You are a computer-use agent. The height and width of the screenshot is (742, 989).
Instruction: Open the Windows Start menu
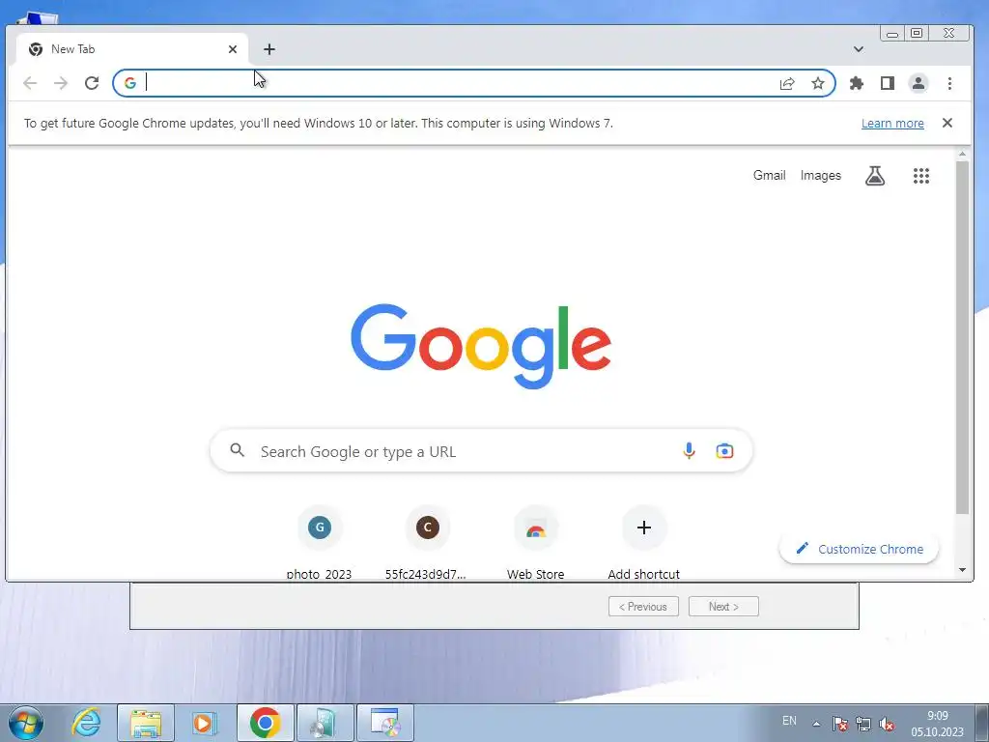pos(26,723)
